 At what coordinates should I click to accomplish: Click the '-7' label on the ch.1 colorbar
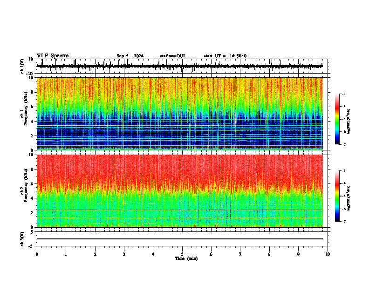[x=343, y=144]
